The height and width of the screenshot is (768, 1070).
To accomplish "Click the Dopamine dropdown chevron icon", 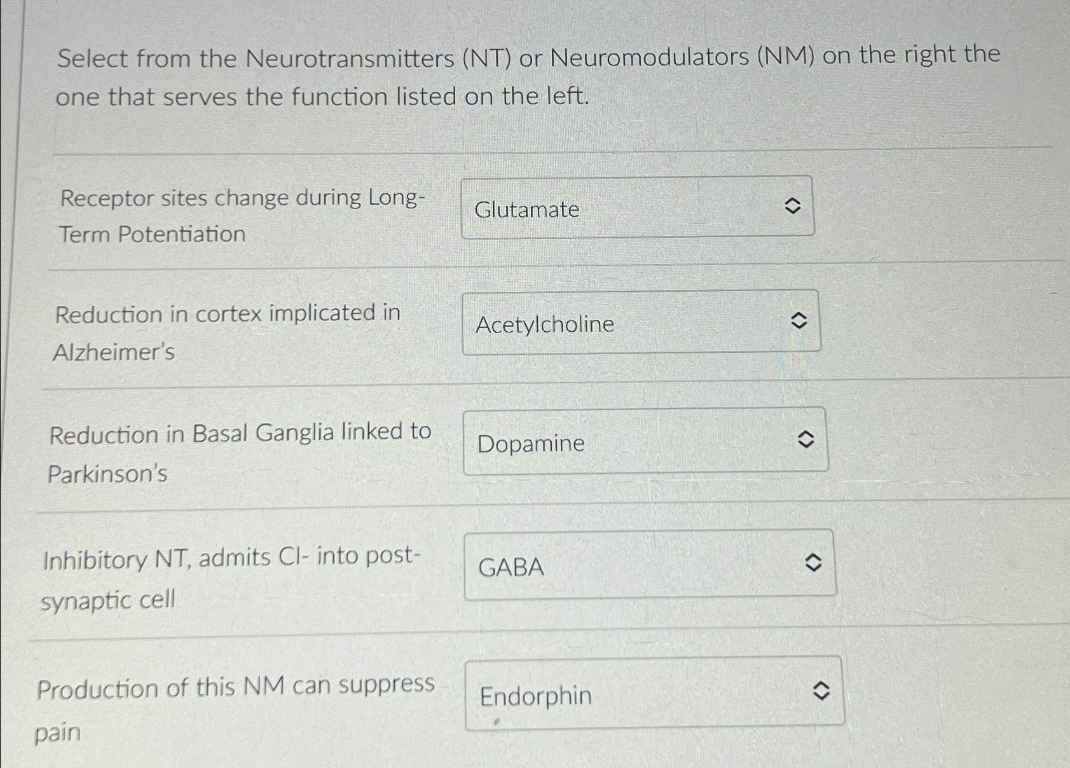I will [805, 441].
